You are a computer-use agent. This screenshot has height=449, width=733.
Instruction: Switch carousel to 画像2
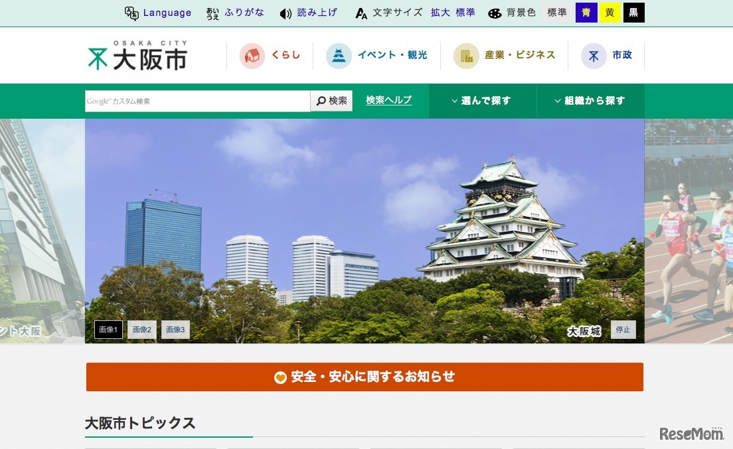pos(141,330)
